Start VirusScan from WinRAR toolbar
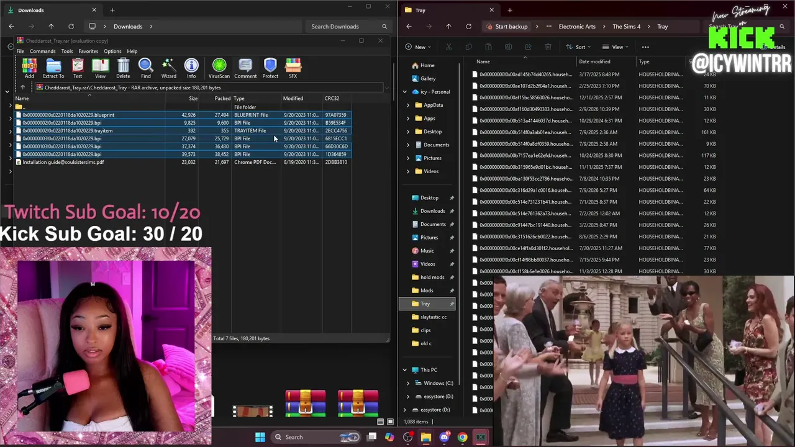The image size is (795, 447). pos(219,68)
